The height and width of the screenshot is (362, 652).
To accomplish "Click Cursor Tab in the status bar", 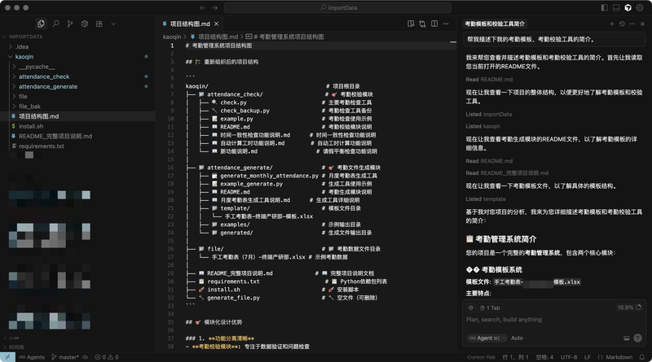I will point(481,357).
